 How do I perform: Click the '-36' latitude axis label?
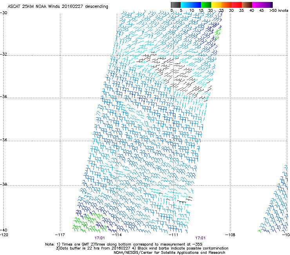(4, 140)
